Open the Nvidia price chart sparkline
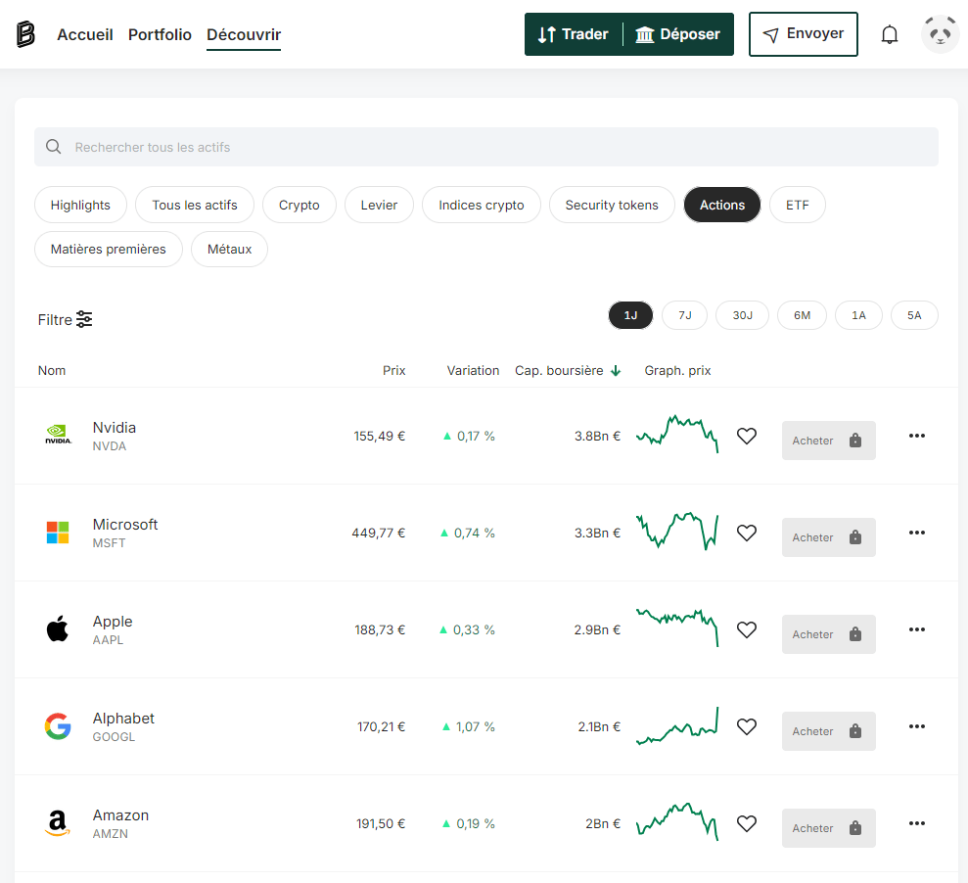The image size is (968, 883). point(677,434)
